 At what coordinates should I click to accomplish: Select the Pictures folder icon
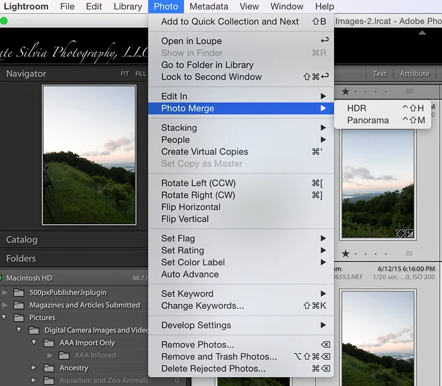point(18,318)
